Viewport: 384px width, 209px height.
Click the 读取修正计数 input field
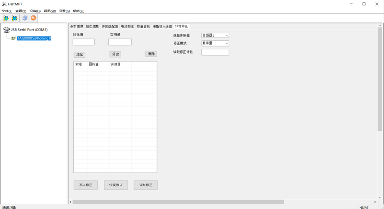[x=215, y=52]
